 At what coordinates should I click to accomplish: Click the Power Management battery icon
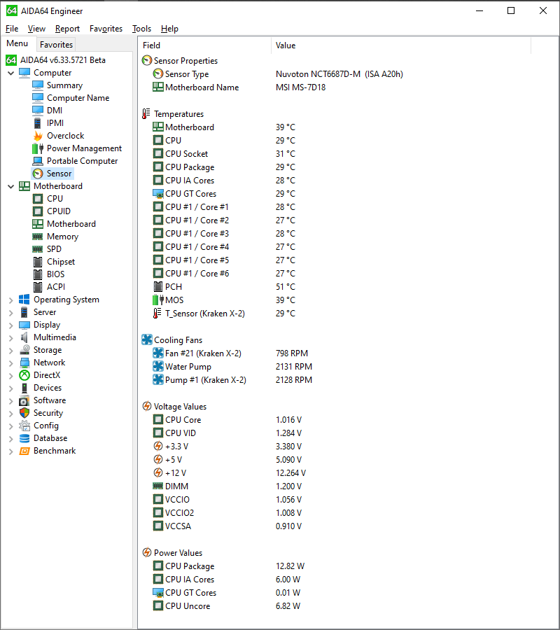tap(38, 148)
